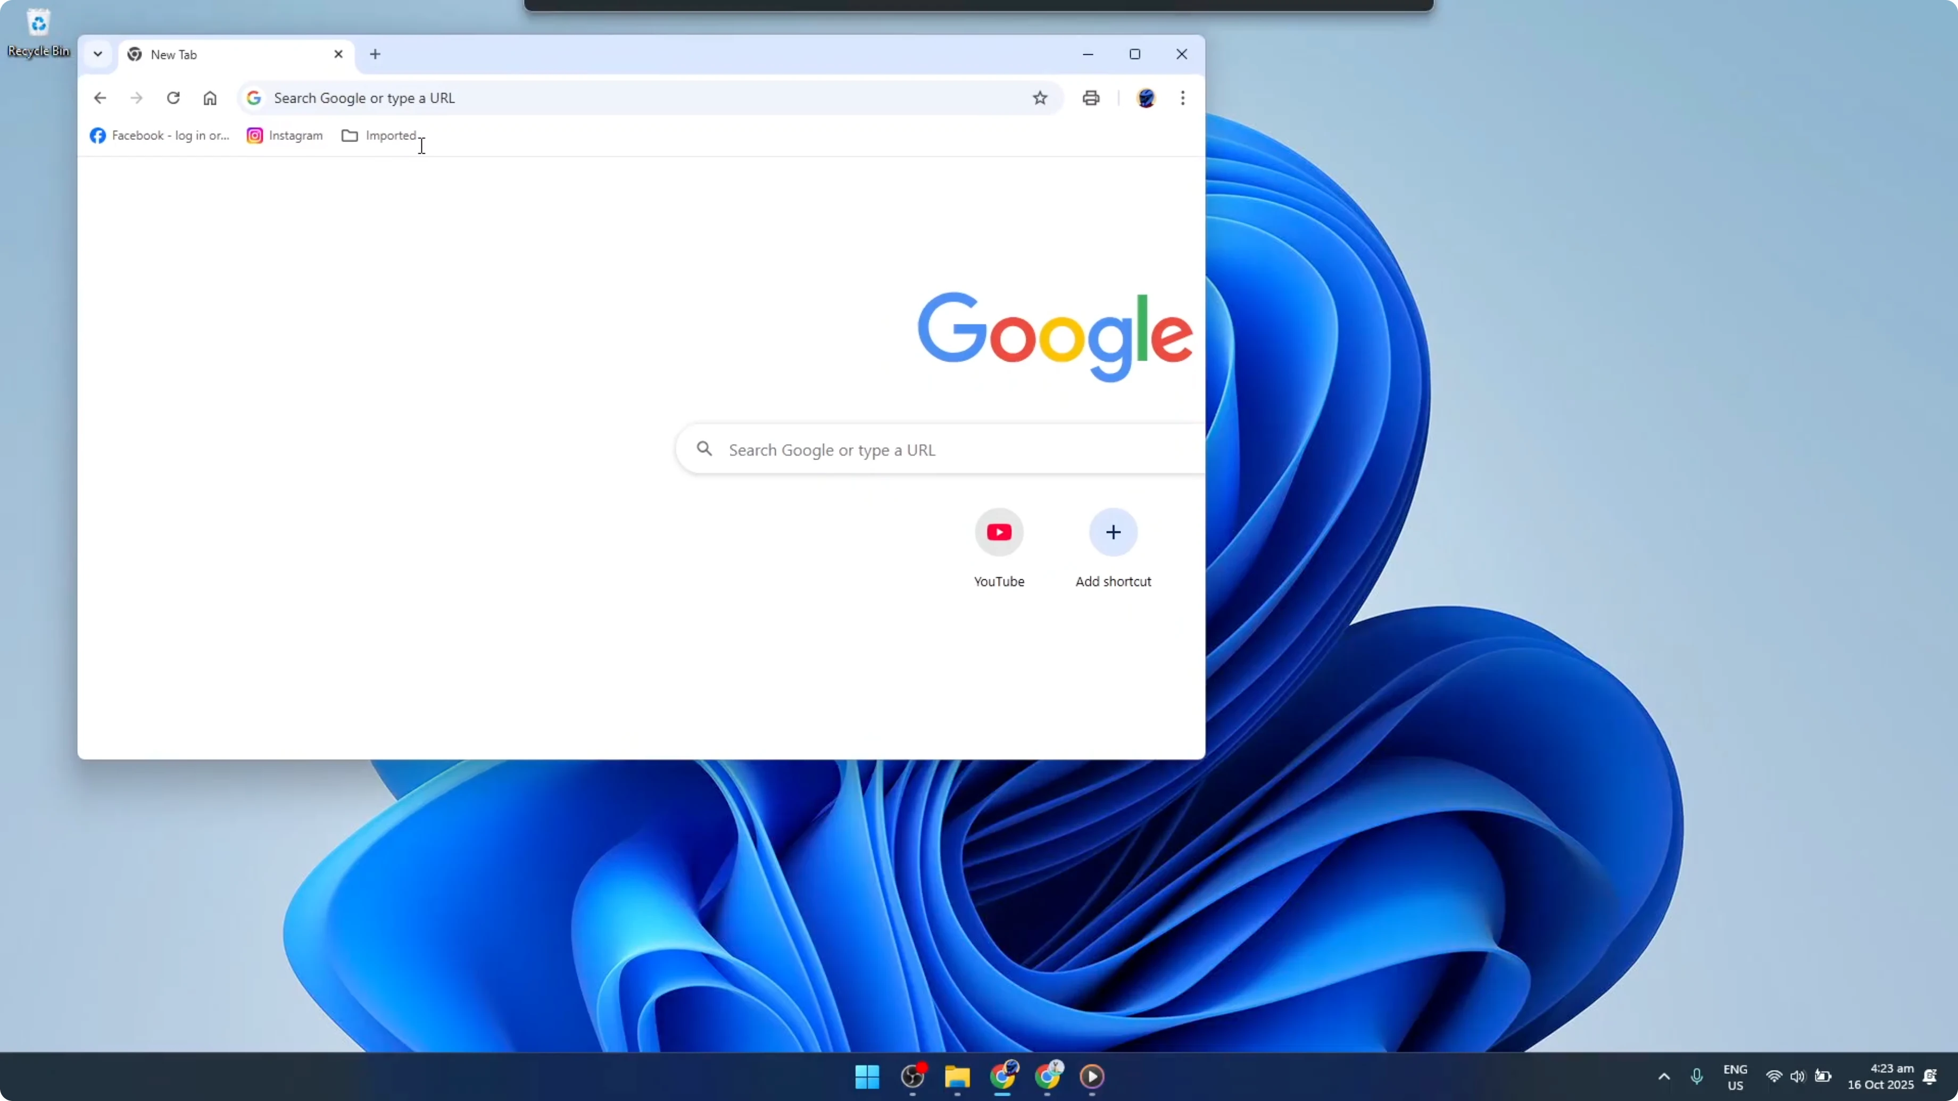The height and width of the screenshot is (1101, 1958).
Task: Open the print dialog icon
Action: coord(1090,98)
